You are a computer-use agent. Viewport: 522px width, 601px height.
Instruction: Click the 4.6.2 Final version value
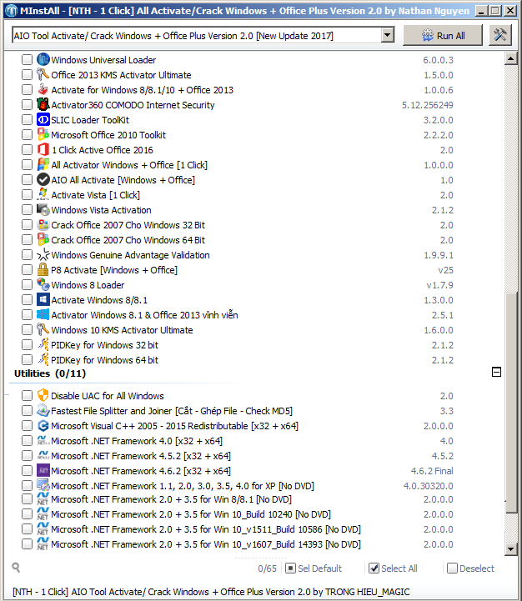432,471
